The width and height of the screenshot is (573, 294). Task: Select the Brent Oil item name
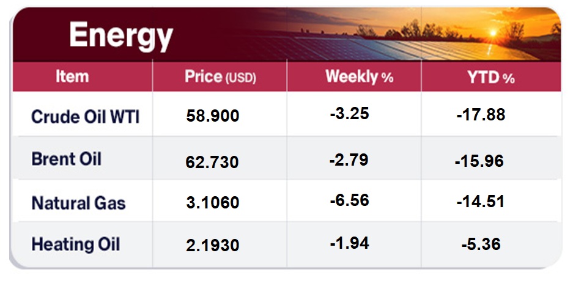pos(66,160)
